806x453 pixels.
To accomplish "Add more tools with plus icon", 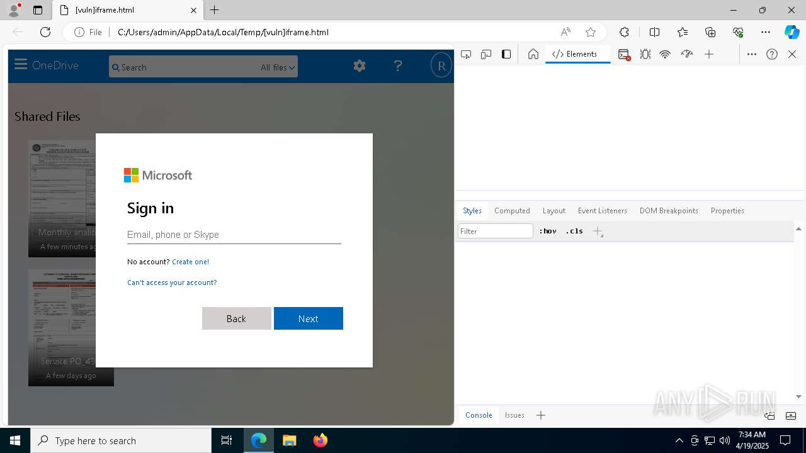I will 709,54.
